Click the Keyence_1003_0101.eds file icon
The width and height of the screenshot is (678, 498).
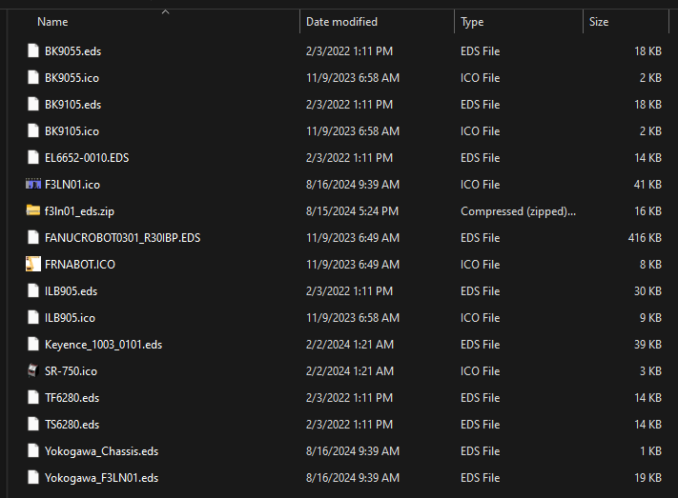click(x=33, y=345)
